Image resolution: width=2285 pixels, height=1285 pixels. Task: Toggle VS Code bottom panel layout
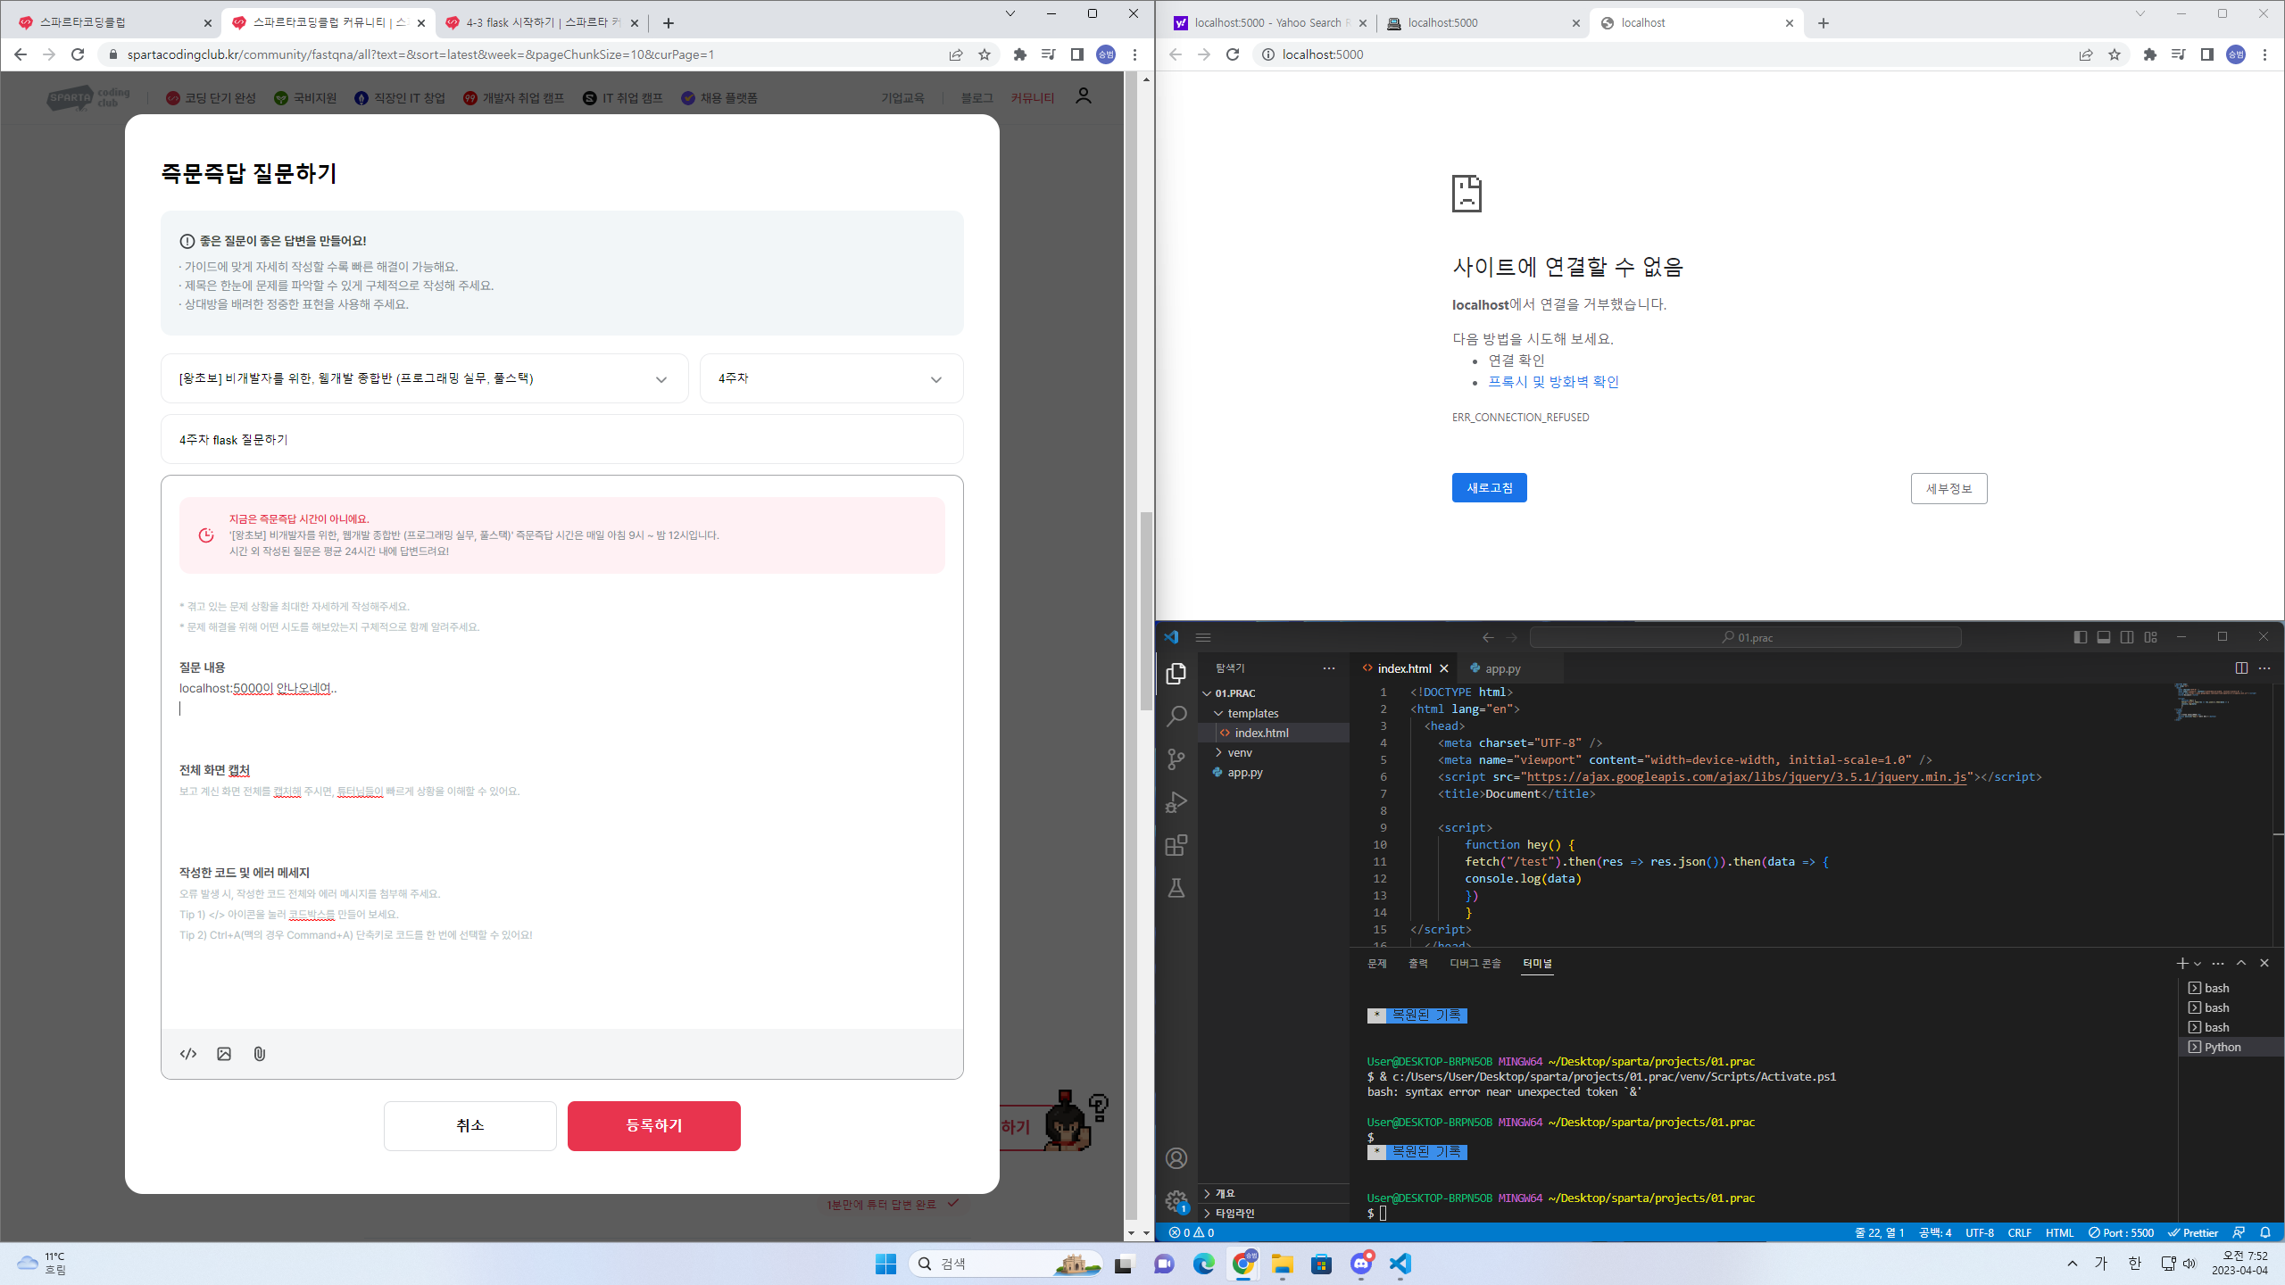(2104, 637)
